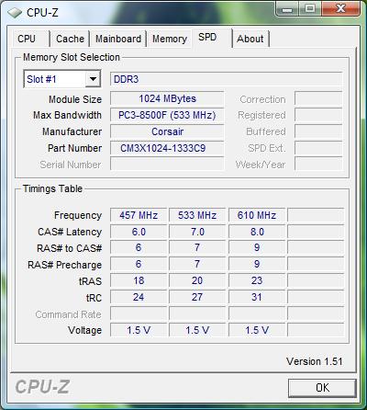Click the Max Bandwidth label
The image size is (367, 410).
click(x=67, y=115)
